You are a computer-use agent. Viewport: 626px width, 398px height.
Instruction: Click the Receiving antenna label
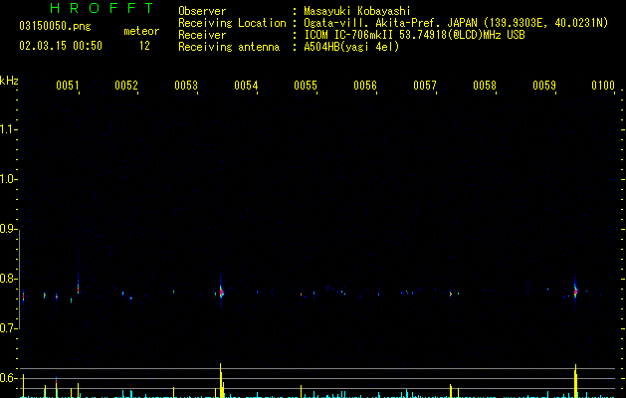(229, 47)
